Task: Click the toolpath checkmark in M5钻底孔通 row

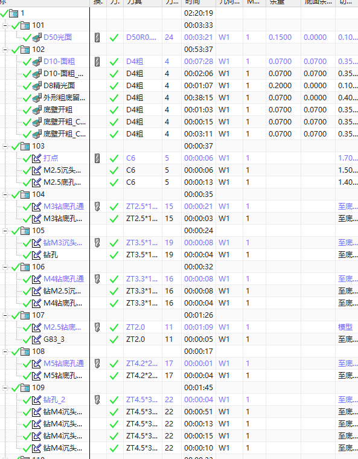Action: click(x=114, y=364)
